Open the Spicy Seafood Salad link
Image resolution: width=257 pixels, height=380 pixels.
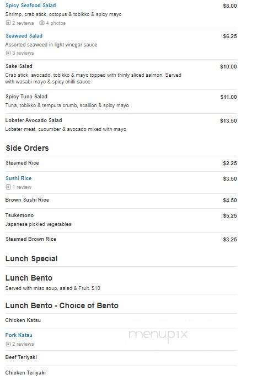[x=31, y=6]
